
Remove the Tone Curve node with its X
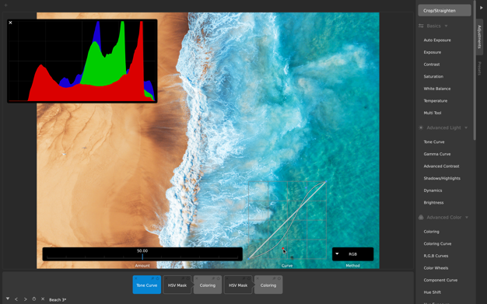tap(135, 278)
